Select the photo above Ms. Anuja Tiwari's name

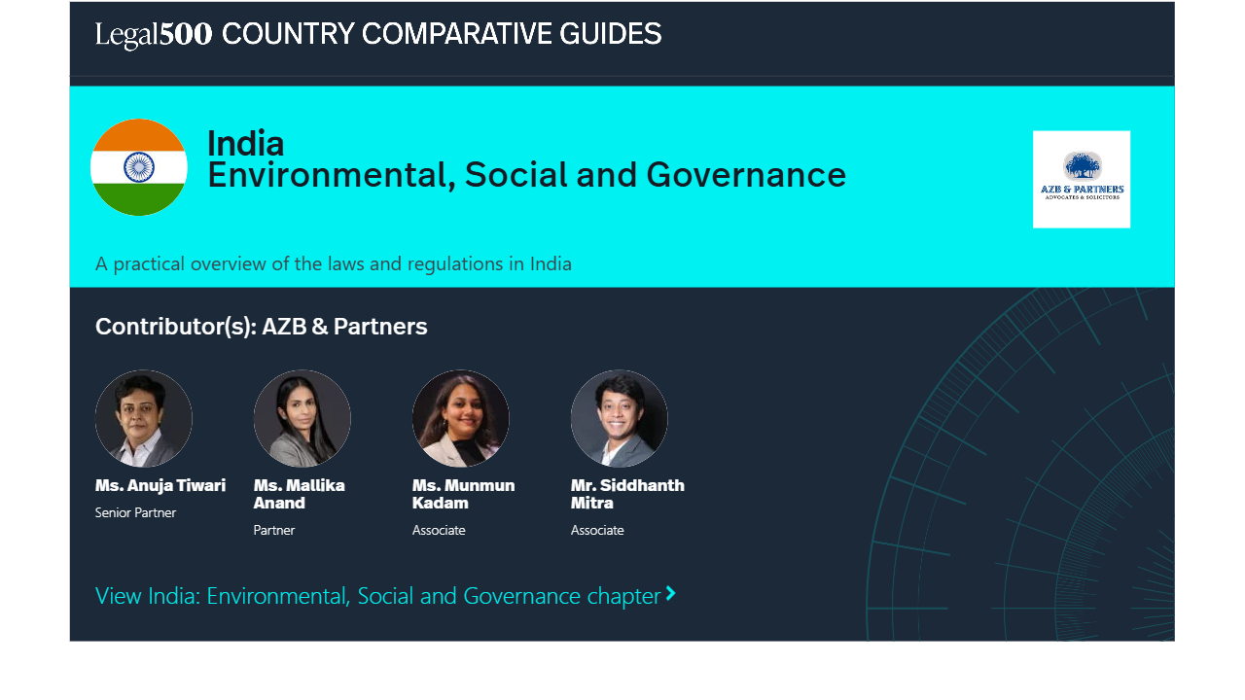tap(144, 419)
